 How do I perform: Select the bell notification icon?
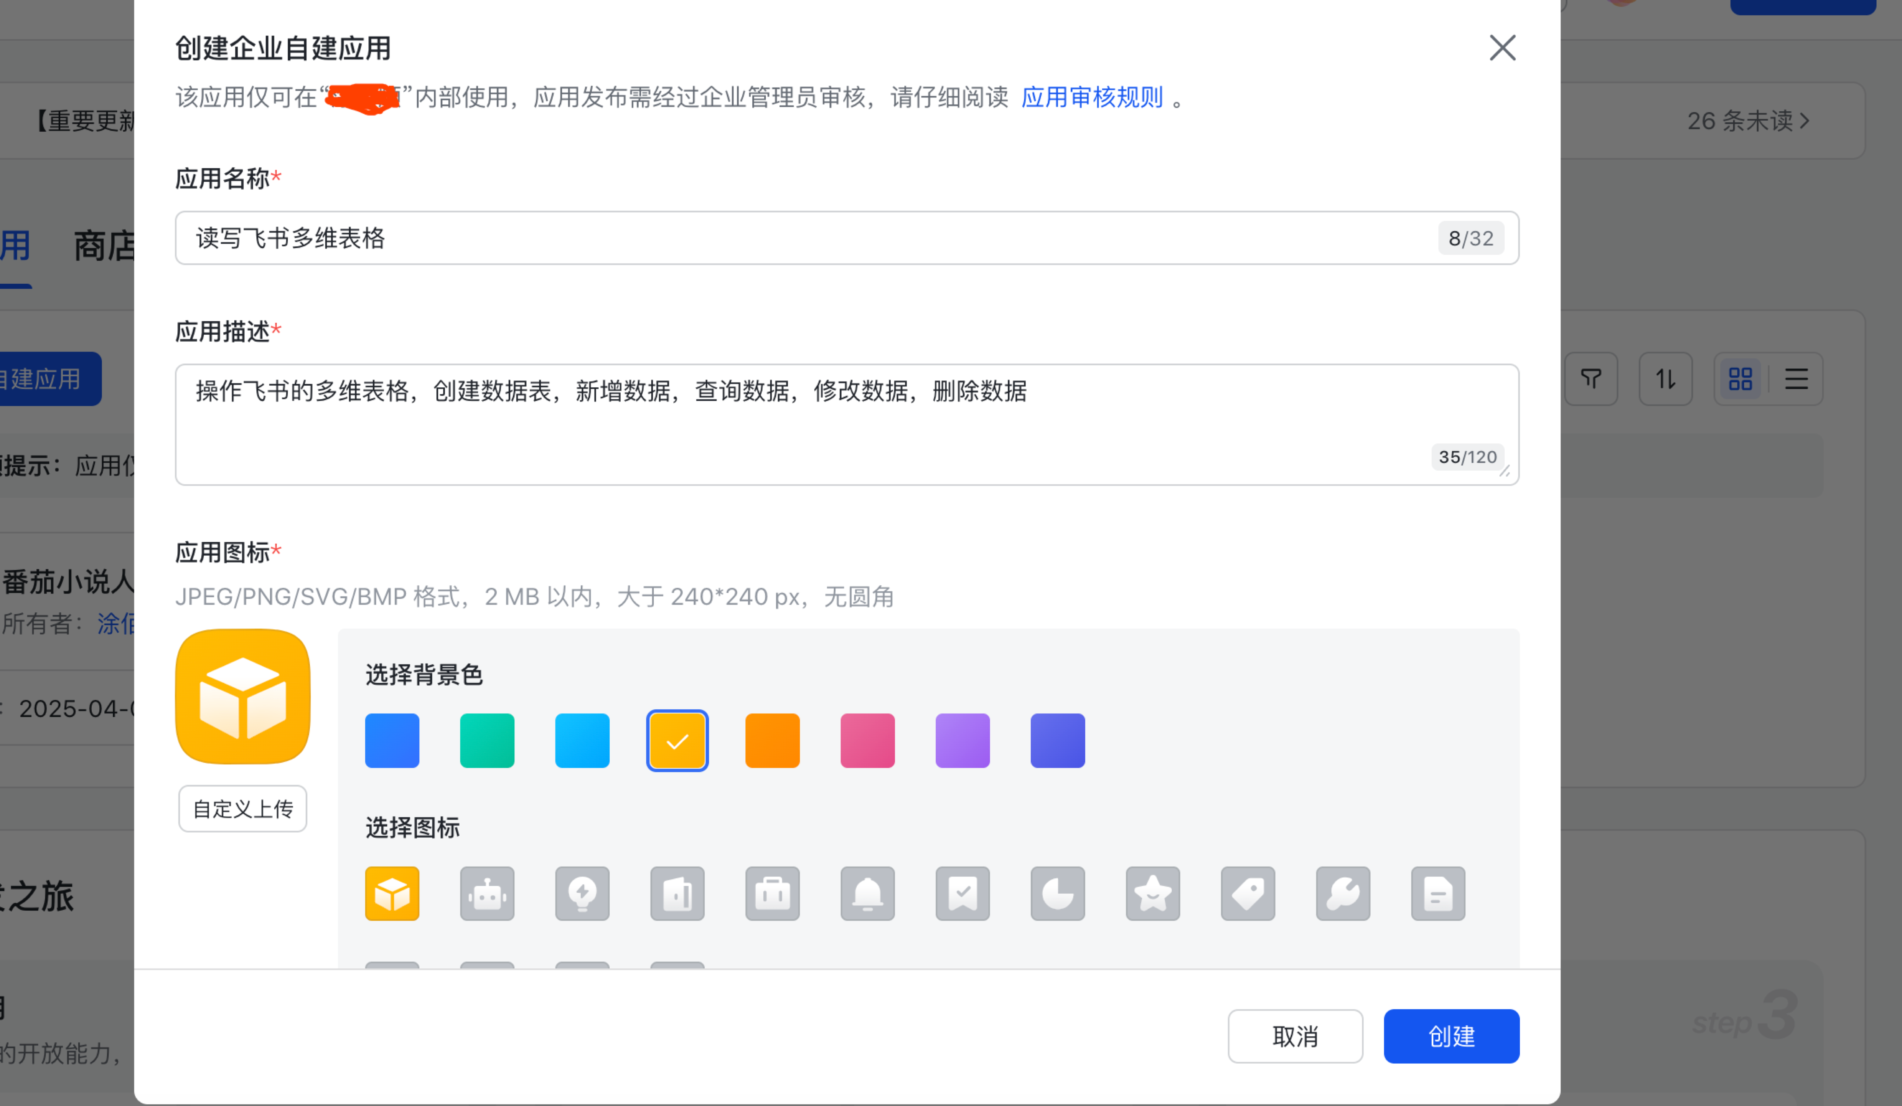pyautogui.click(x=867, y=893)
